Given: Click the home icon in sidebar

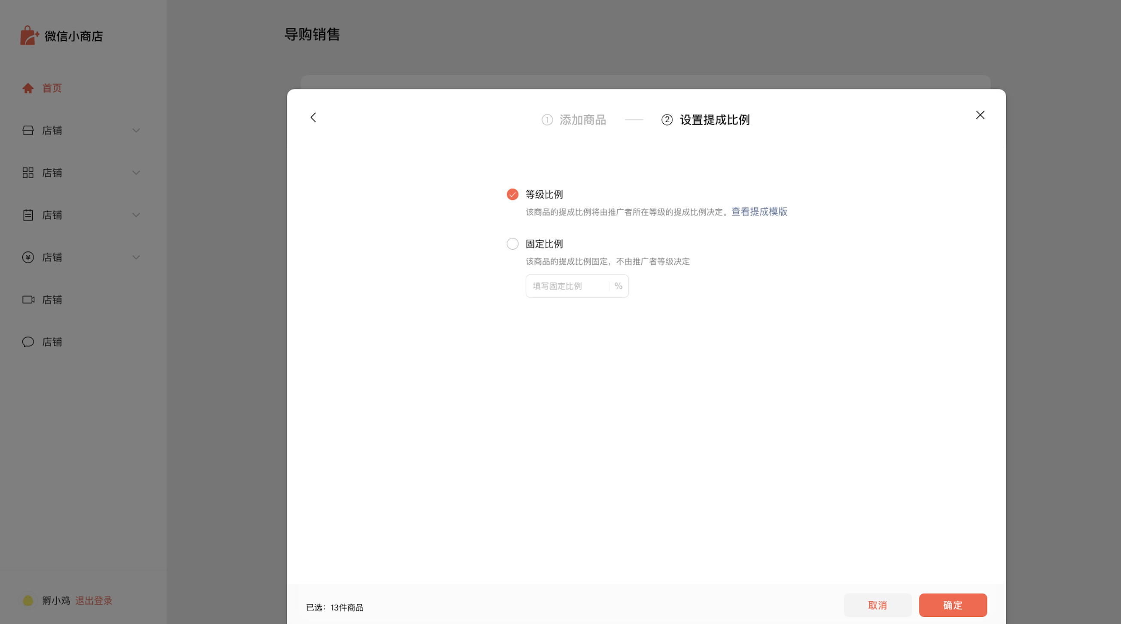Looking at the screenshot, I should [28, 89].
